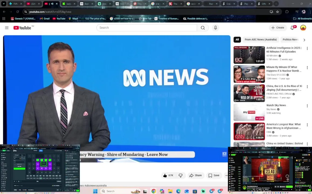
Task: Open Sky News live stream thumbnail
Action: tap(249, 112)
